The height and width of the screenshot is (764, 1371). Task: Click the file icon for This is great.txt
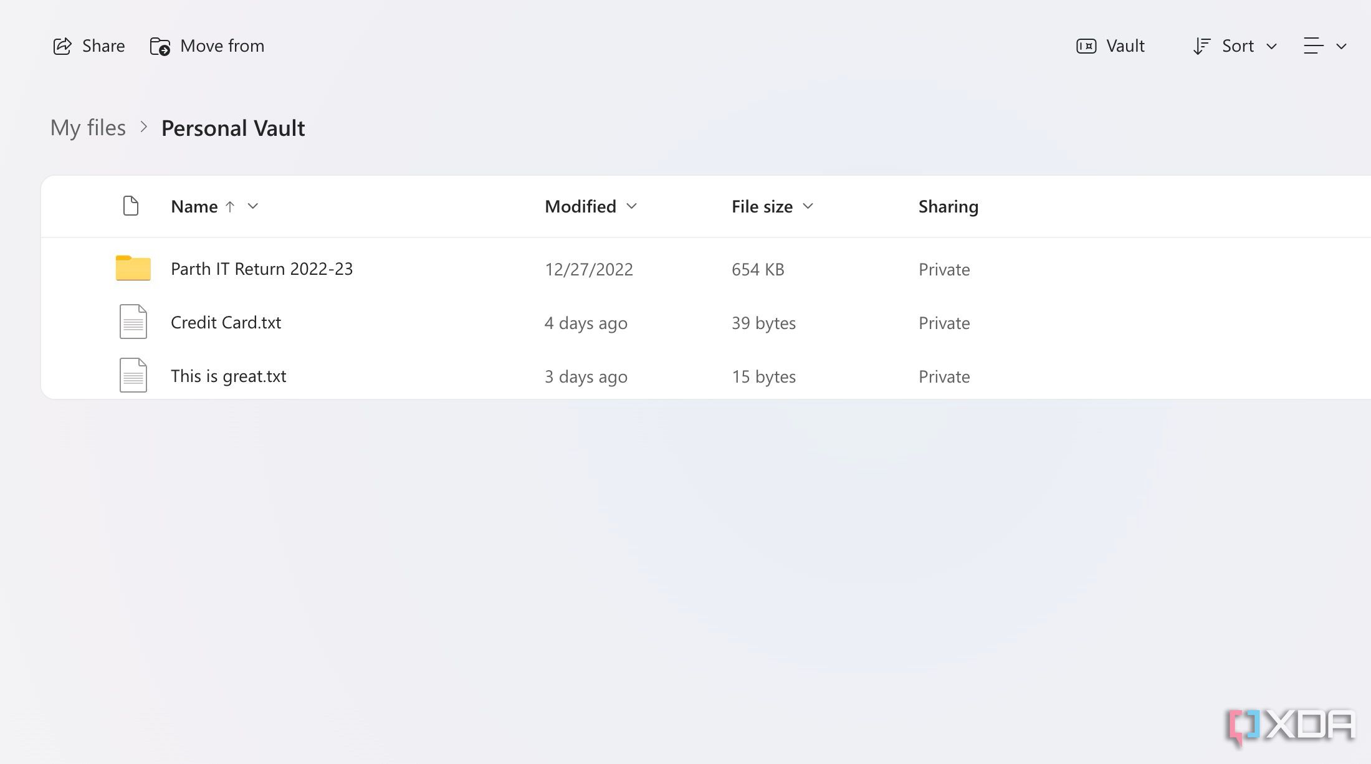click(131, 375)
